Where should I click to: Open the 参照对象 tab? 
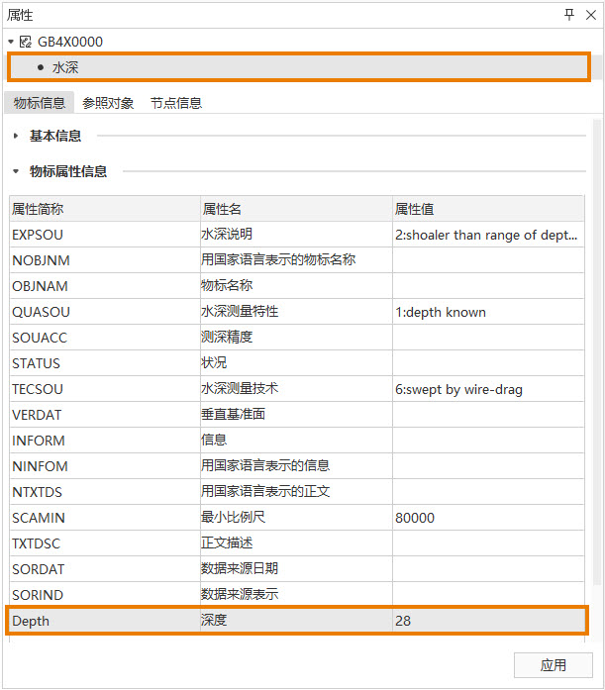point(108,103)
